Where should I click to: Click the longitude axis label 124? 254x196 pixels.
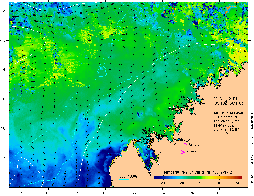click(x=162, y=193)
